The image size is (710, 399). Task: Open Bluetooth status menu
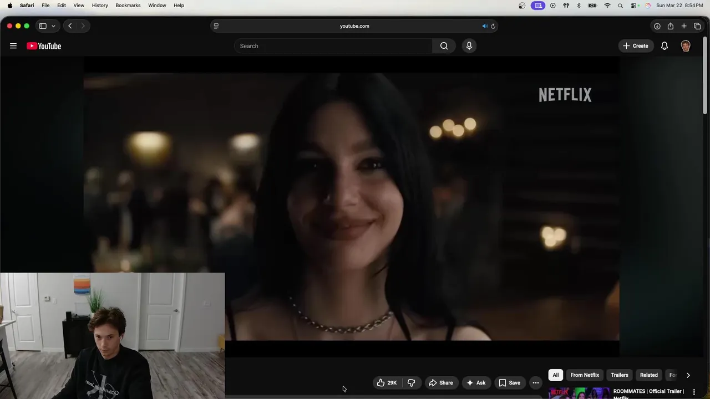click(579, 6)
